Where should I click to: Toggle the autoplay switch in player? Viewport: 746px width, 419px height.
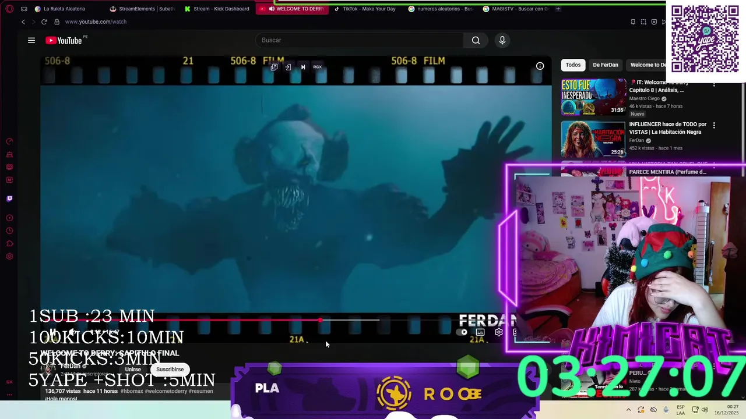(x=463, y=332)
